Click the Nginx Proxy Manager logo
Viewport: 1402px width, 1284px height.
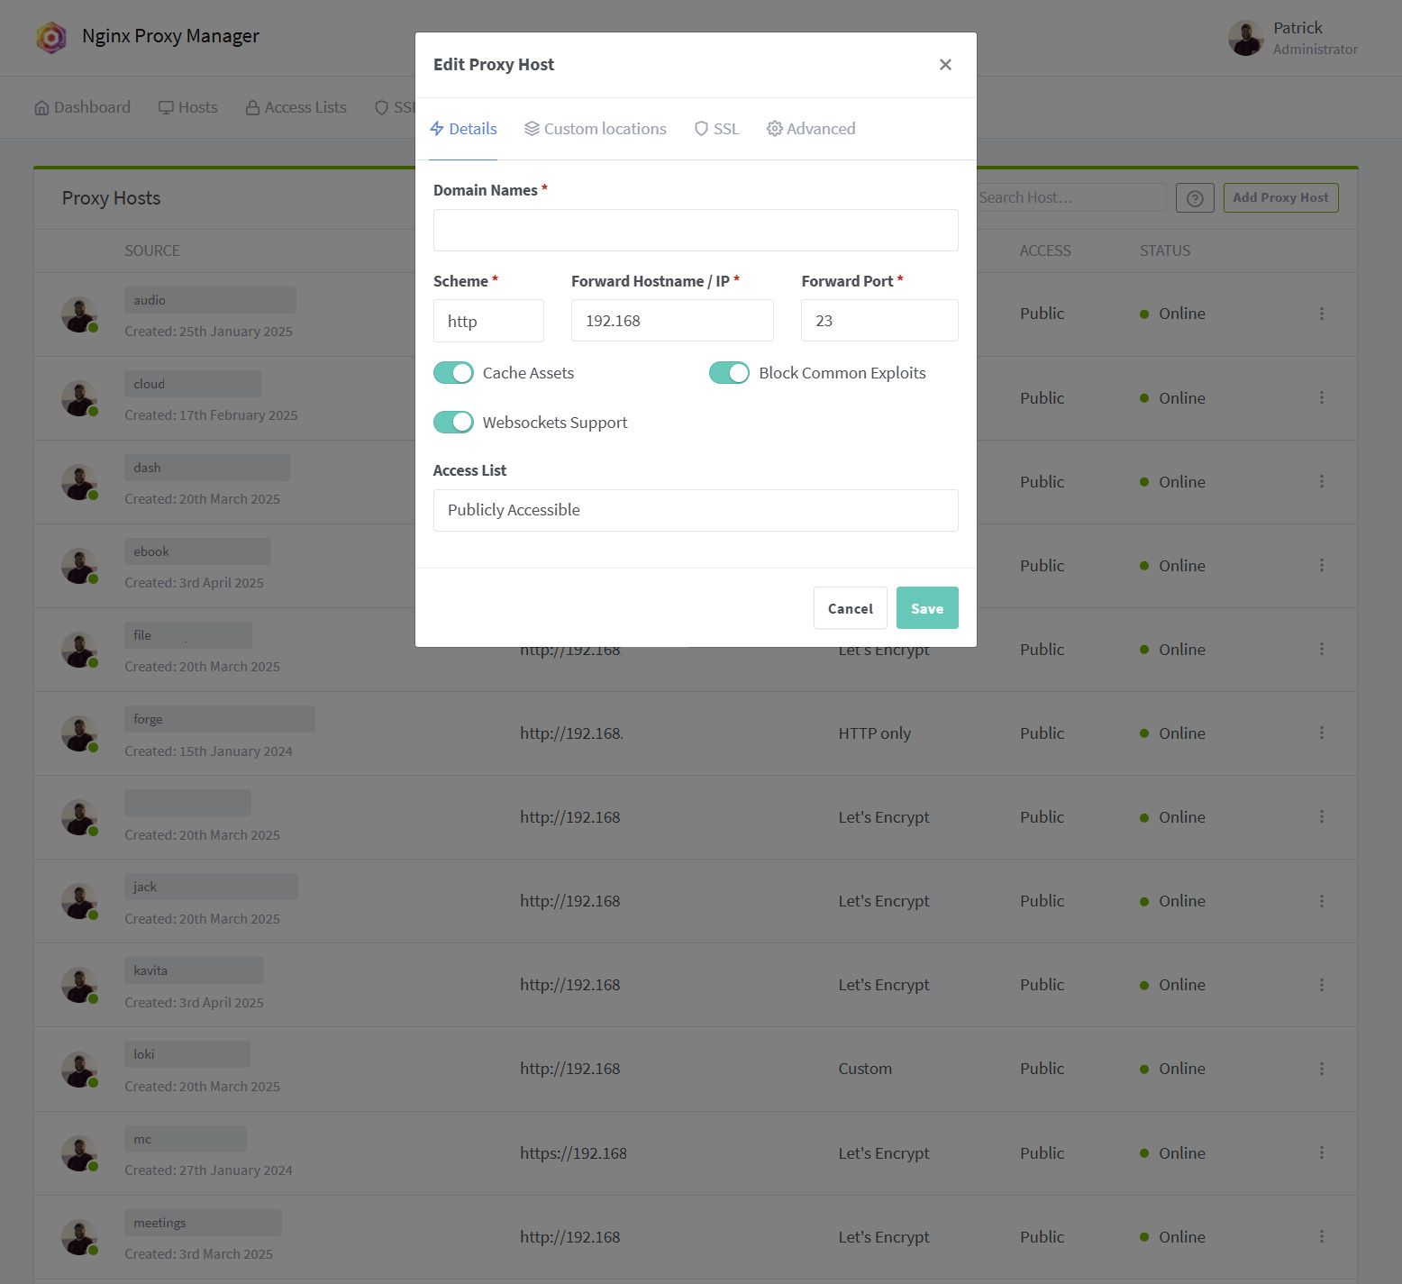click(51, 37)
